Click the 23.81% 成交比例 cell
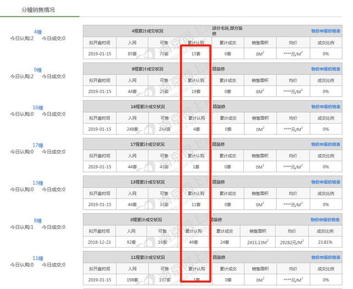Image resolution: width=353 pixels, height=289 pixels. [325, 242]
